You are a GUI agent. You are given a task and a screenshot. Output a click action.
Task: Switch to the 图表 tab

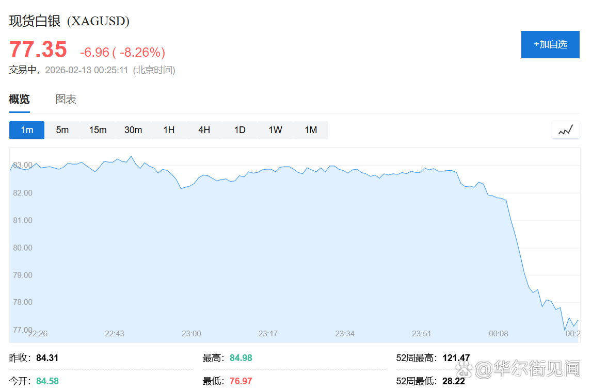click(x=67, y=99)
